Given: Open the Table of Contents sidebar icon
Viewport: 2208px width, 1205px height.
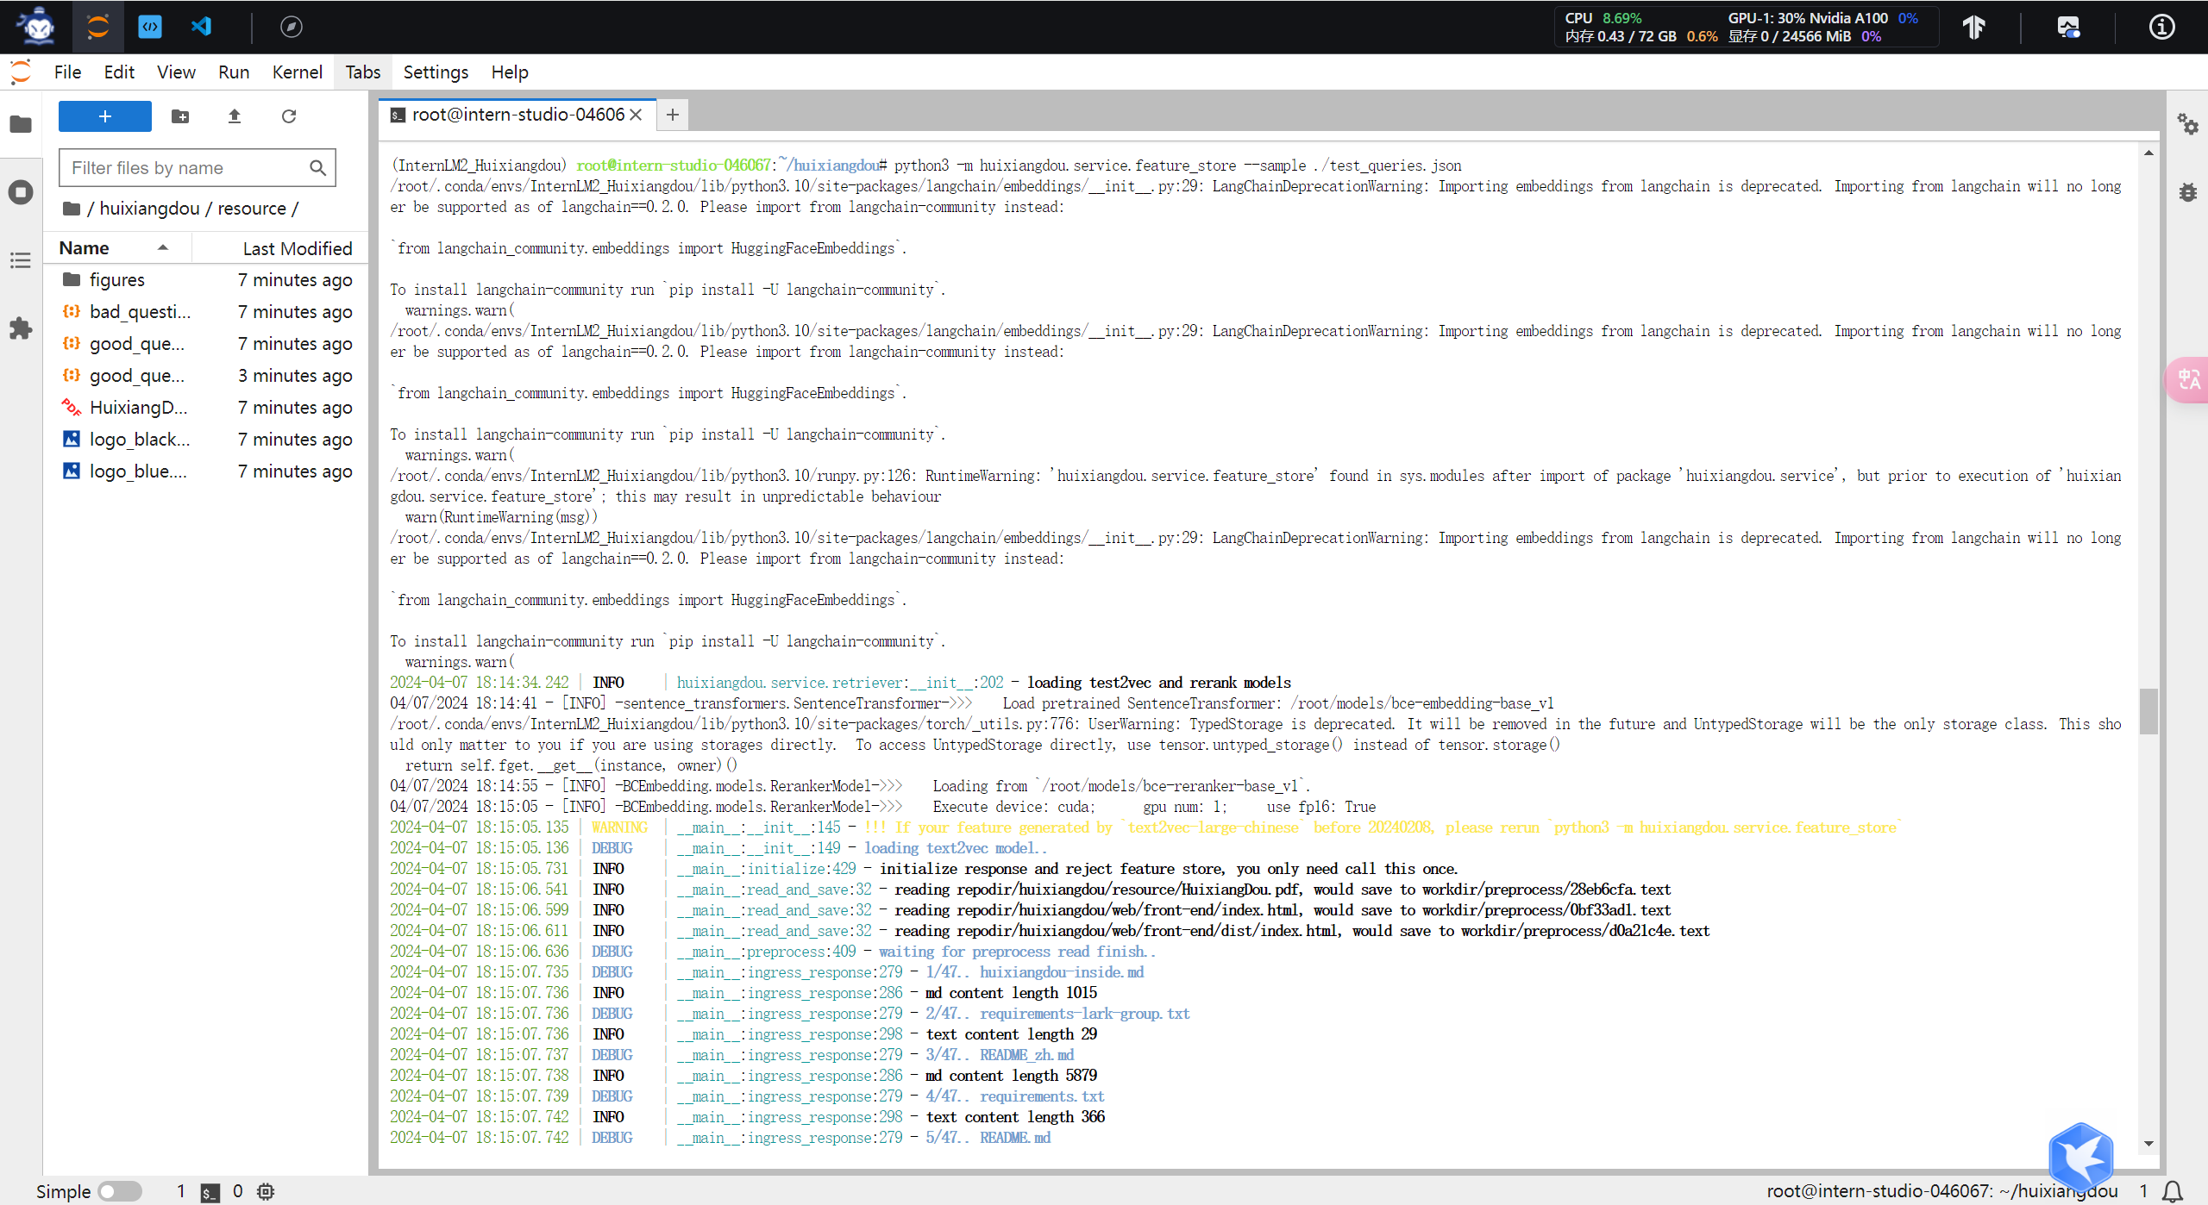Looking at the screenshot, I should pyautogui.click(x=21, y=260).
